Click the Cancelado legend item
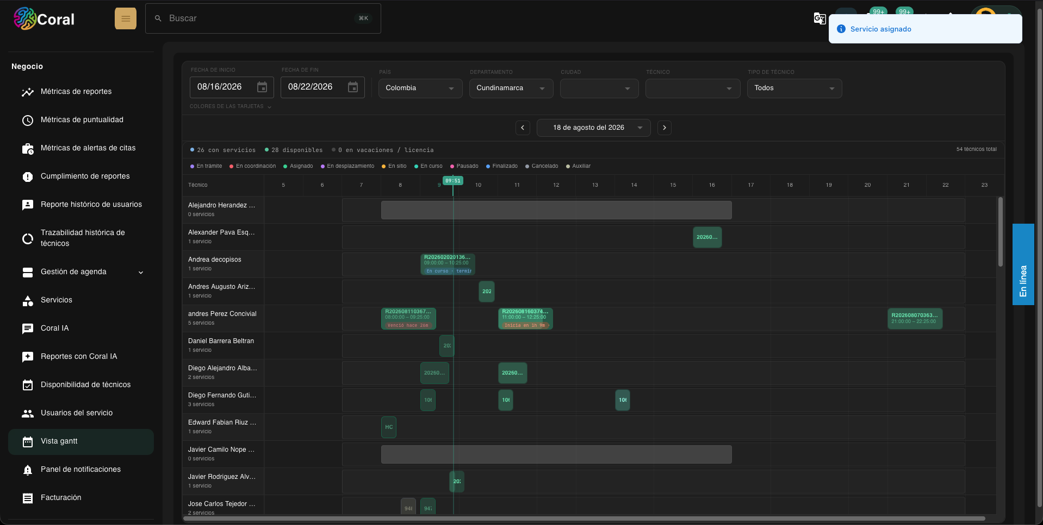 [x=542, y=166]
